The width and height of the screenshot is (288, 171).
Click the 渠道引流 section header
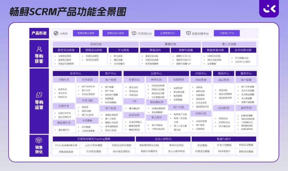[170, 44]
